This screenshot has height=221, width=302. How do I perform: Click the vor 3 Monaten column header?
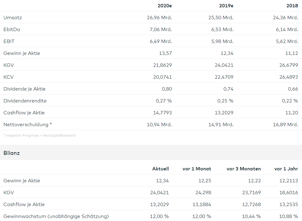click(x=243, y=169)
